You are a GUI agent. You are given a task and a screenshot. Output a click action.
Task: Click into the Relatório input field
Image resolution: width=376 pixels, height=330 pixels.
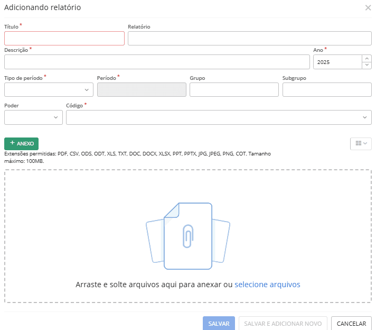pyautogui.click(x=249, y=39)
